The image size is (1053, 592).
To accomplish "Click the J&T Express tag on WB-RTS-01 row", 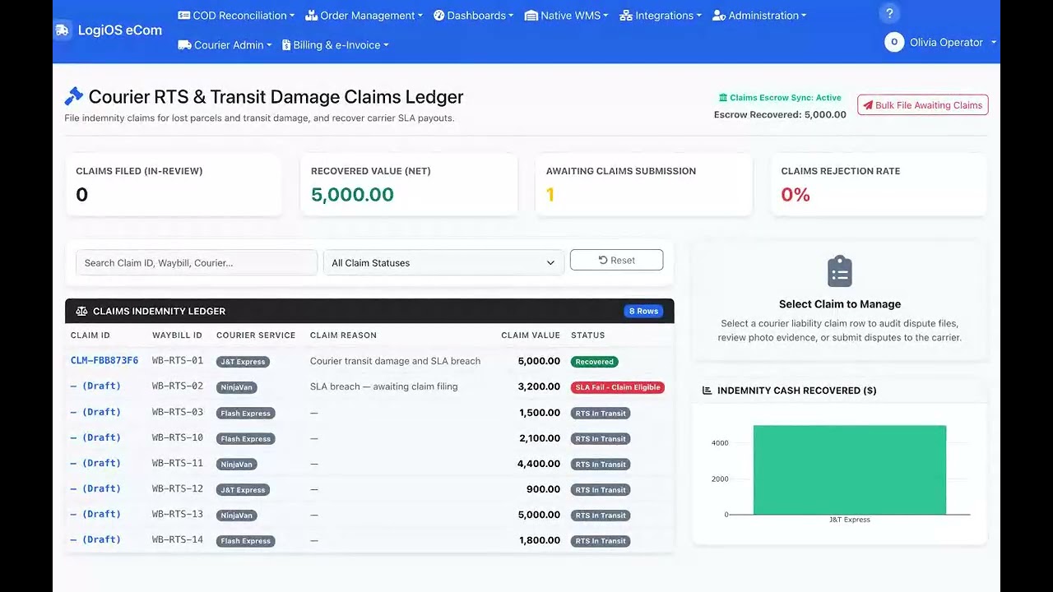I will point(243,362).
